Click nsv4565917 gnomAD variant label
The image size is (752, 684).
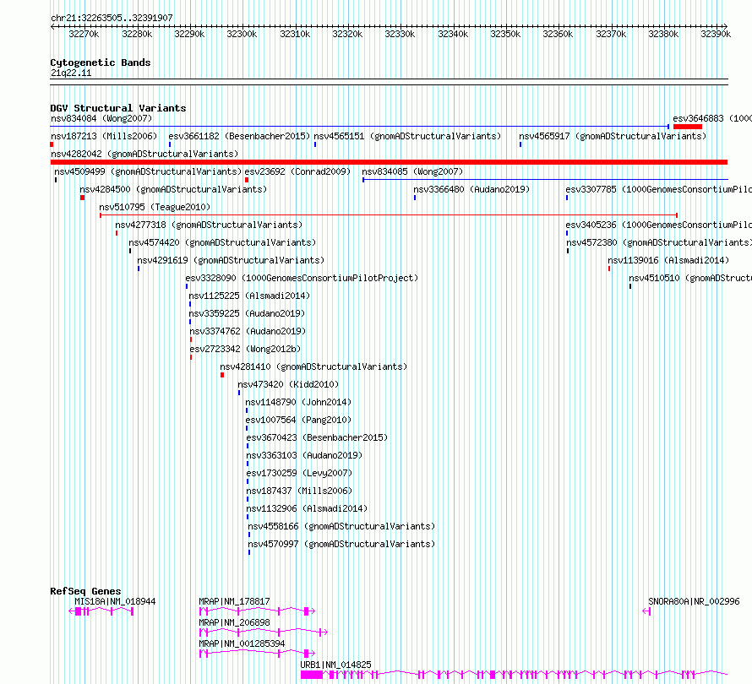pyautogui.click(x=613, y=136)
